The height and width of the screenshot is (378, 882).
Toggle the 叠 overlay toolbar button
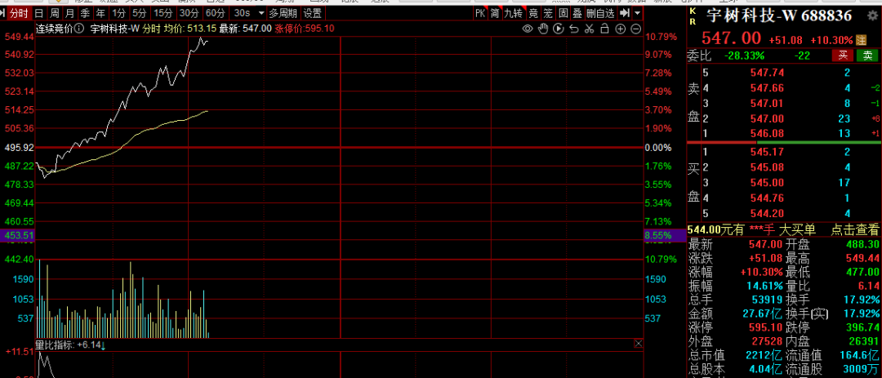pyautogui.click(x=577, y=13)
